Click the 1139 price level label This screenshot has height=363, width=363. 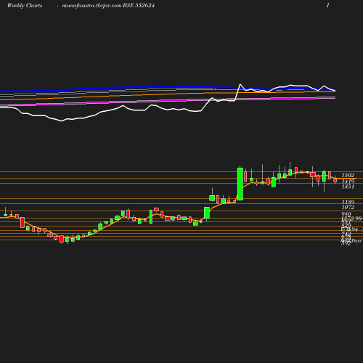[348, 202]
